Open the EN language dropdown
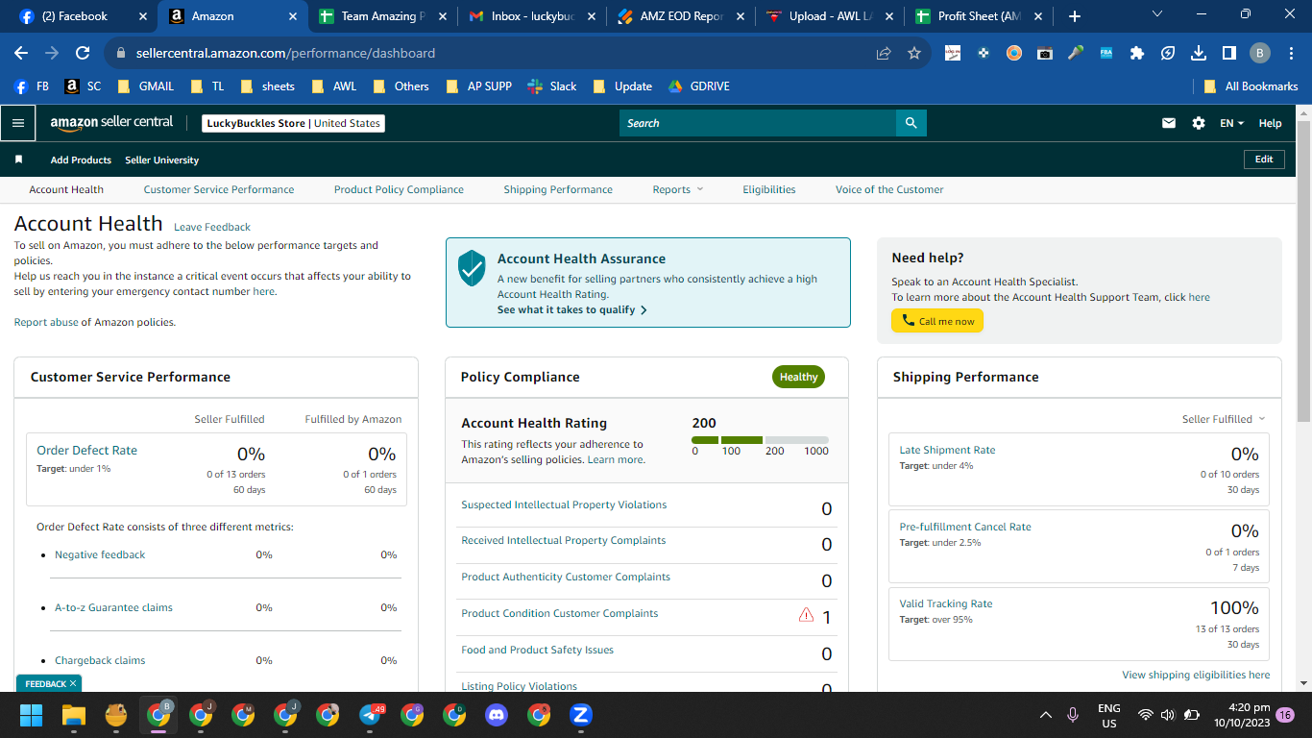This screenshot has width=1312, height=738. click(1231, 123)
